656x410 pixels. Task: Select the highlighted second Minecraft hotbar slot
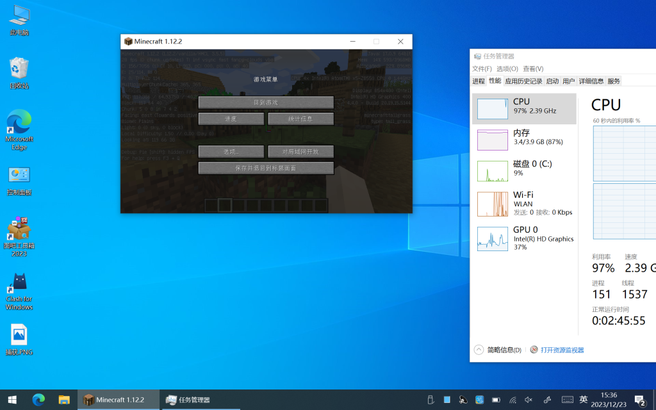click(x=225, y=206)
